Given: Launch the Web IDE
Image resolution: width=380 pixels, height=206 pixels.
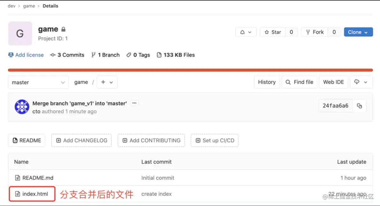Looking at the screenshot, I should point(333,82).
